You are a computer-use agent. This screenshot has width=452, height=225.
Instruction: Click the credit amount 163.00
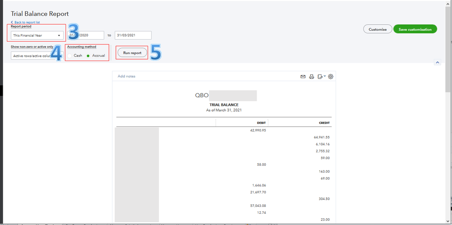coord(324,172)
